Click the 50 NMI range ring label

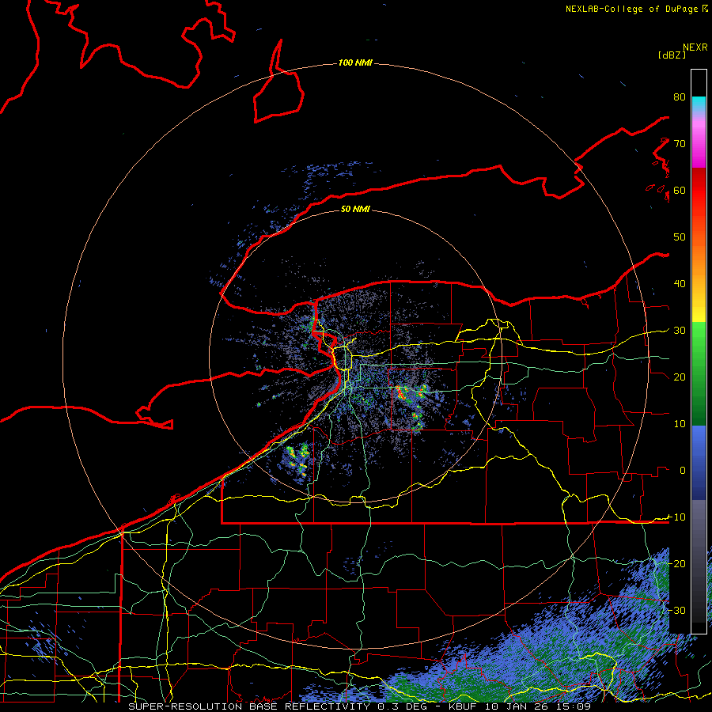pos(355,209)
